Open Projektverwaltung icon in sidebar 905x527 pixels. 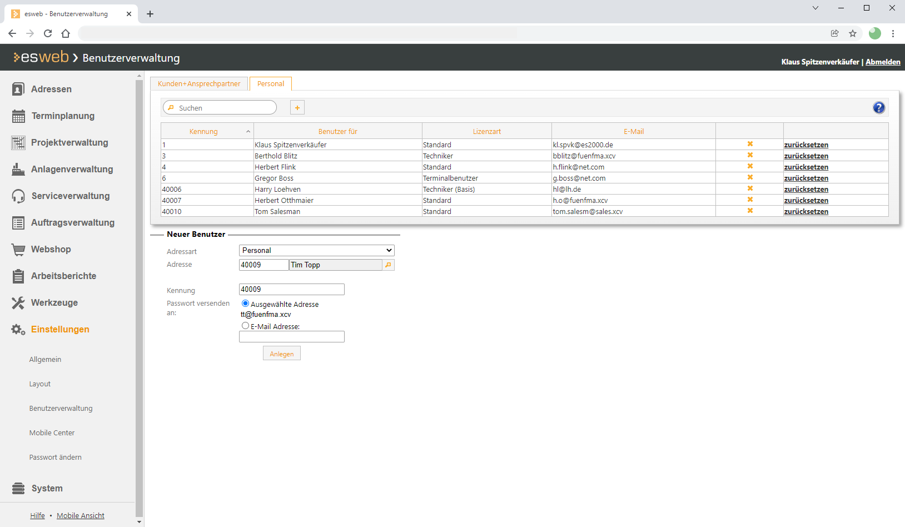coord(18,142)
